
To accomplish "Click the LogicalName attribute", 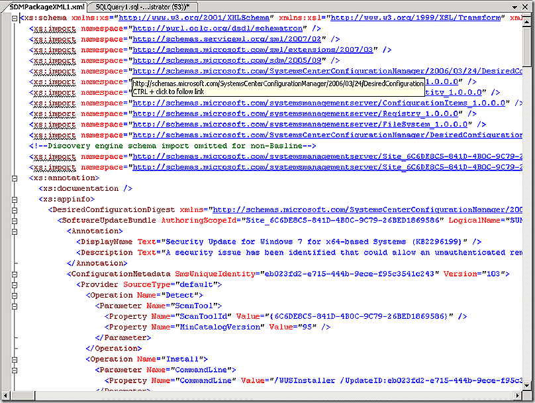I will click(485, 221).
